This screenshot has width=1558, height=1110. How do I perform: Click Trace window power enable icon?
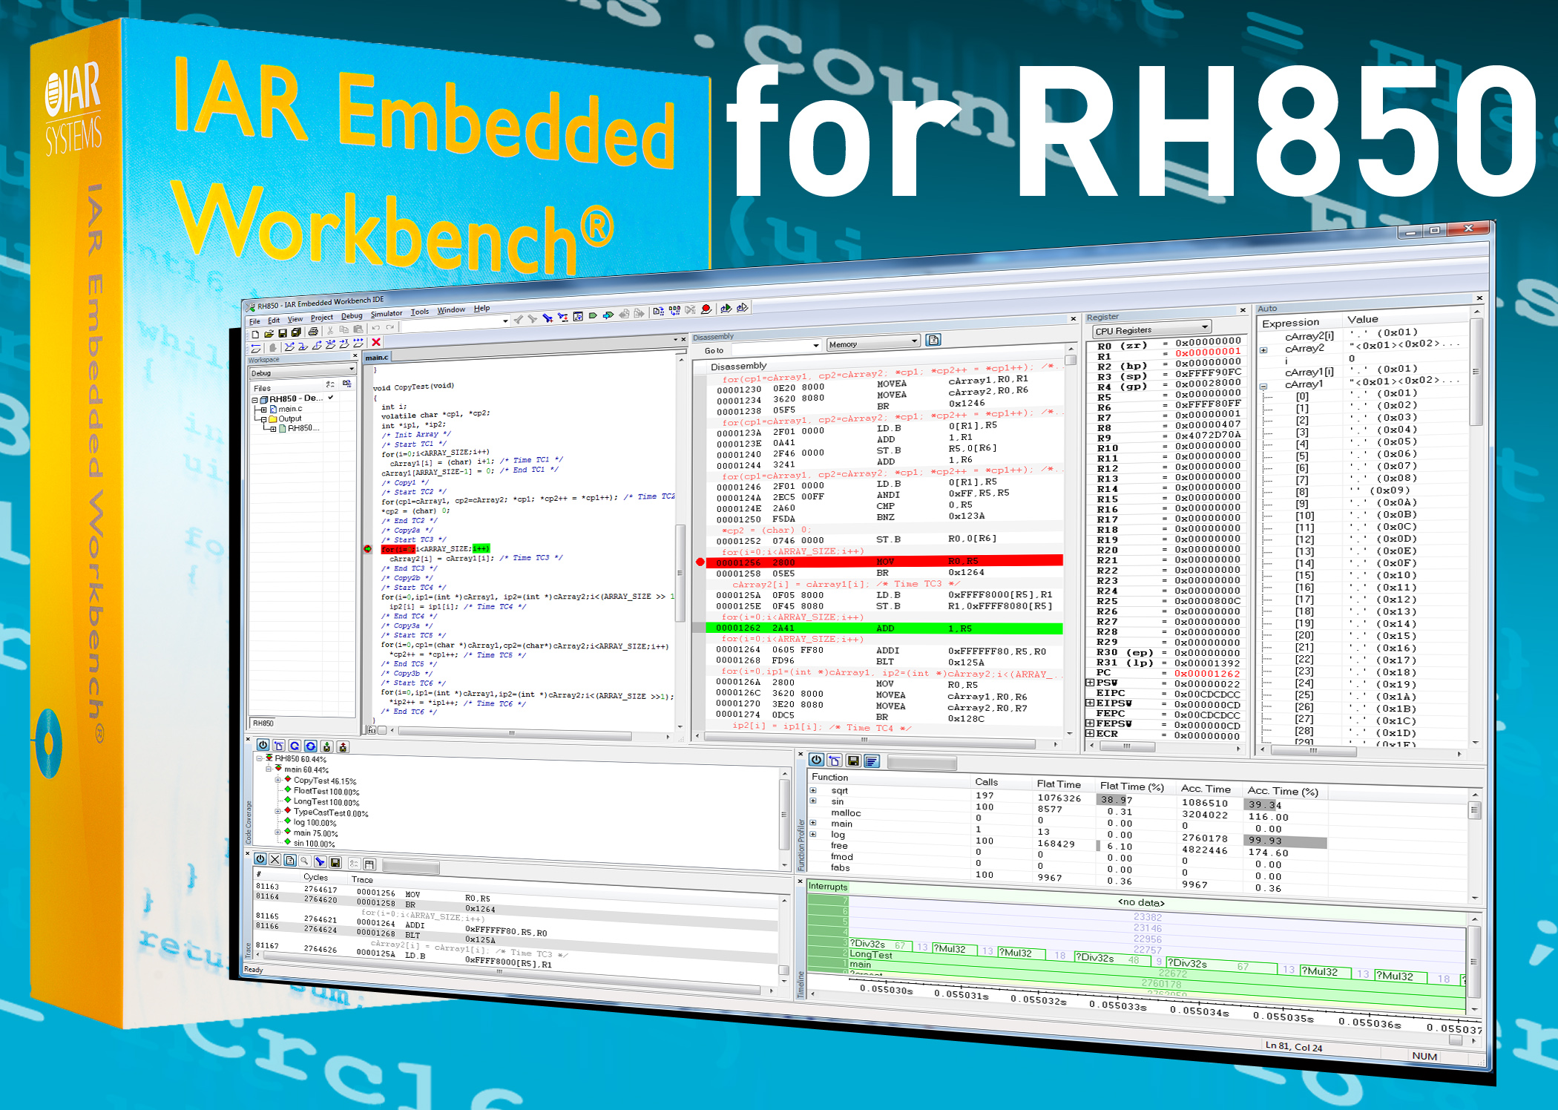tap(260, 859)
